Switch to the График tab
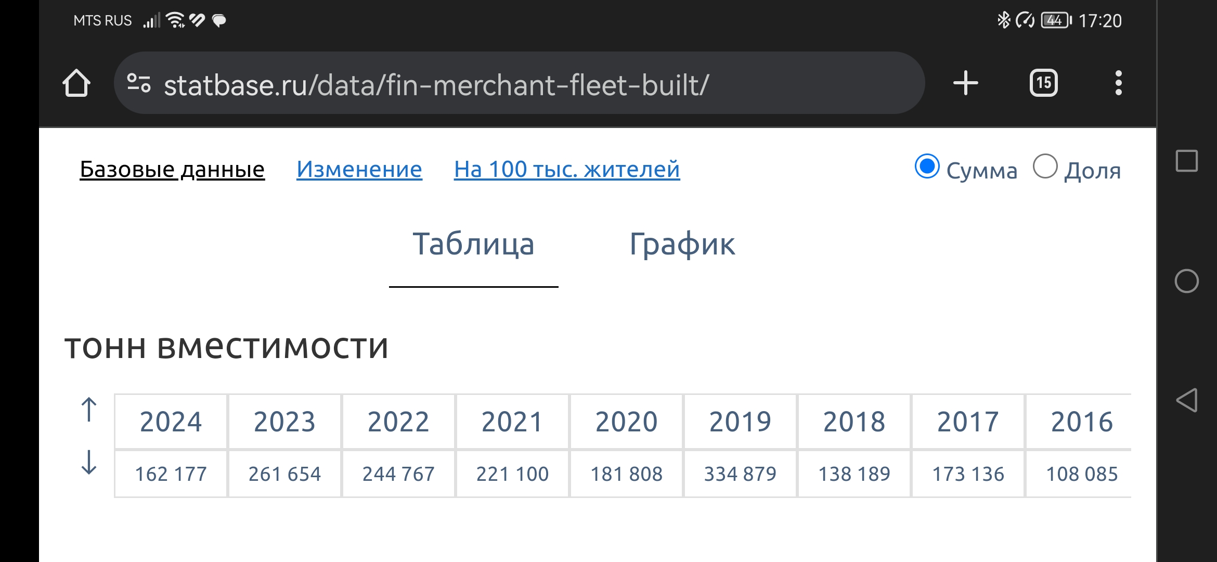This screenshot has height=562, width=1217. point(682,245)
